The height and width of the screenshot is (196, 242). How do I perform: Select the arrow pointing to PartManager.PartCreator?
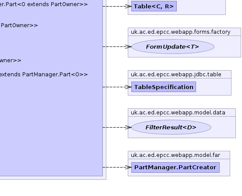tap(117, 167)
